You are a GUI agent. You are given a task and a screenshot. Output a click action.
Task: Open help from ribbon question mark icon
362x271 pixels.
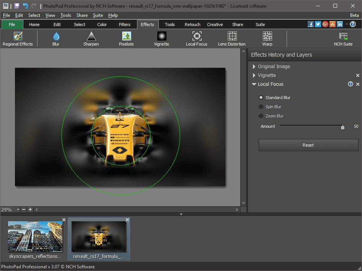click(x=353, y=24)
